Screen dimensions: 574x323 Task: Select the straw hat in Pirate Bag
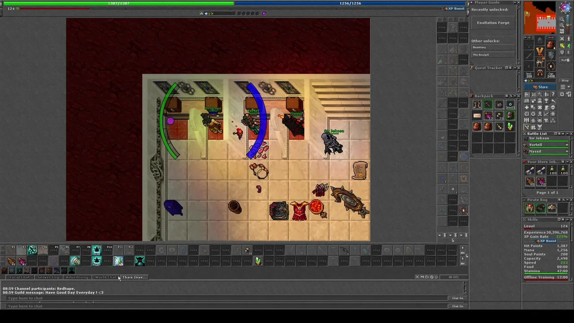point(552,208)
